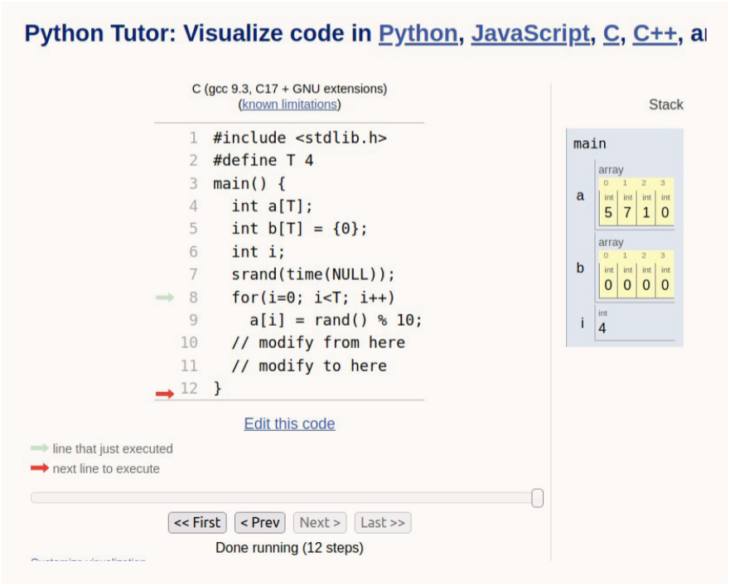Image resolution: width=730 pixels, height=586 pixels.
Task: Open the known limitations link
Action: 289,104
